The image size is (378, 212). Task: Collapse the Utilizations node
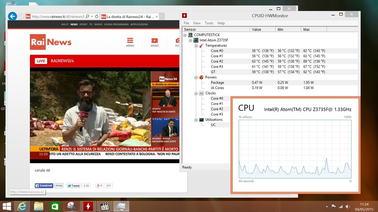[x=196, y=120]
